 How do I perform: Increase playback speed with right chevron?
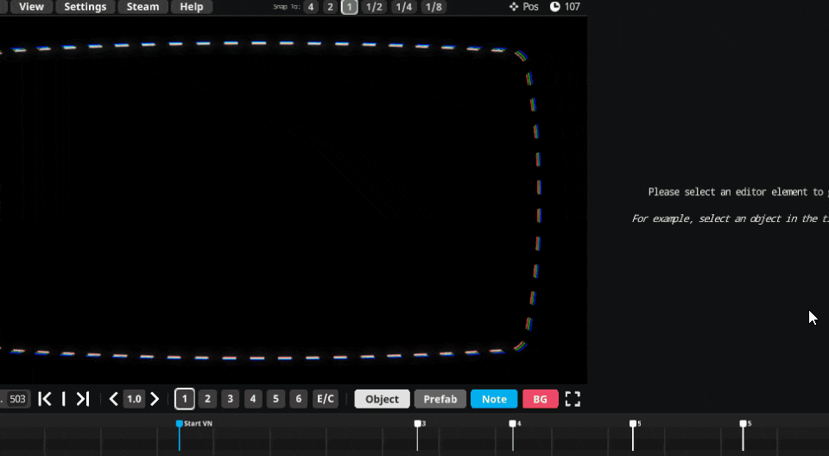pyautogui.click(x=155, y=399)
